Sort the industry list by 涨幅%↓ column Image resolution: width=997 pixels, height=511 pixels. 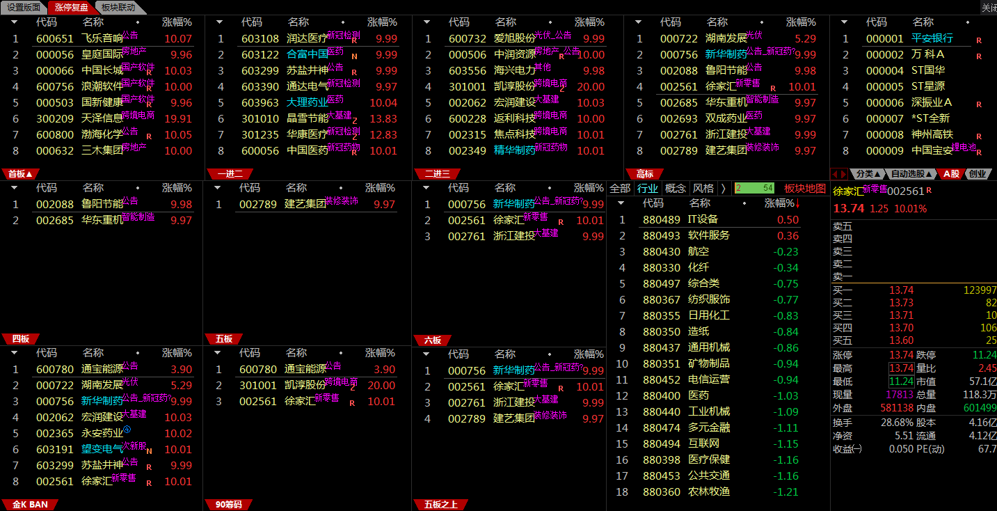783,203
